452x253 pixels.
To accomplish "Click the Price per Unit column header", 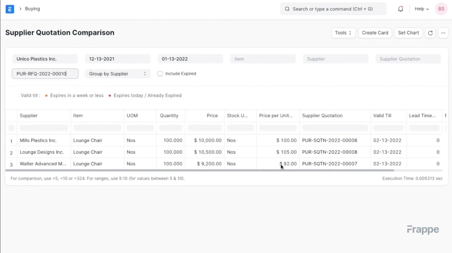I will click(x=278, y=116).
